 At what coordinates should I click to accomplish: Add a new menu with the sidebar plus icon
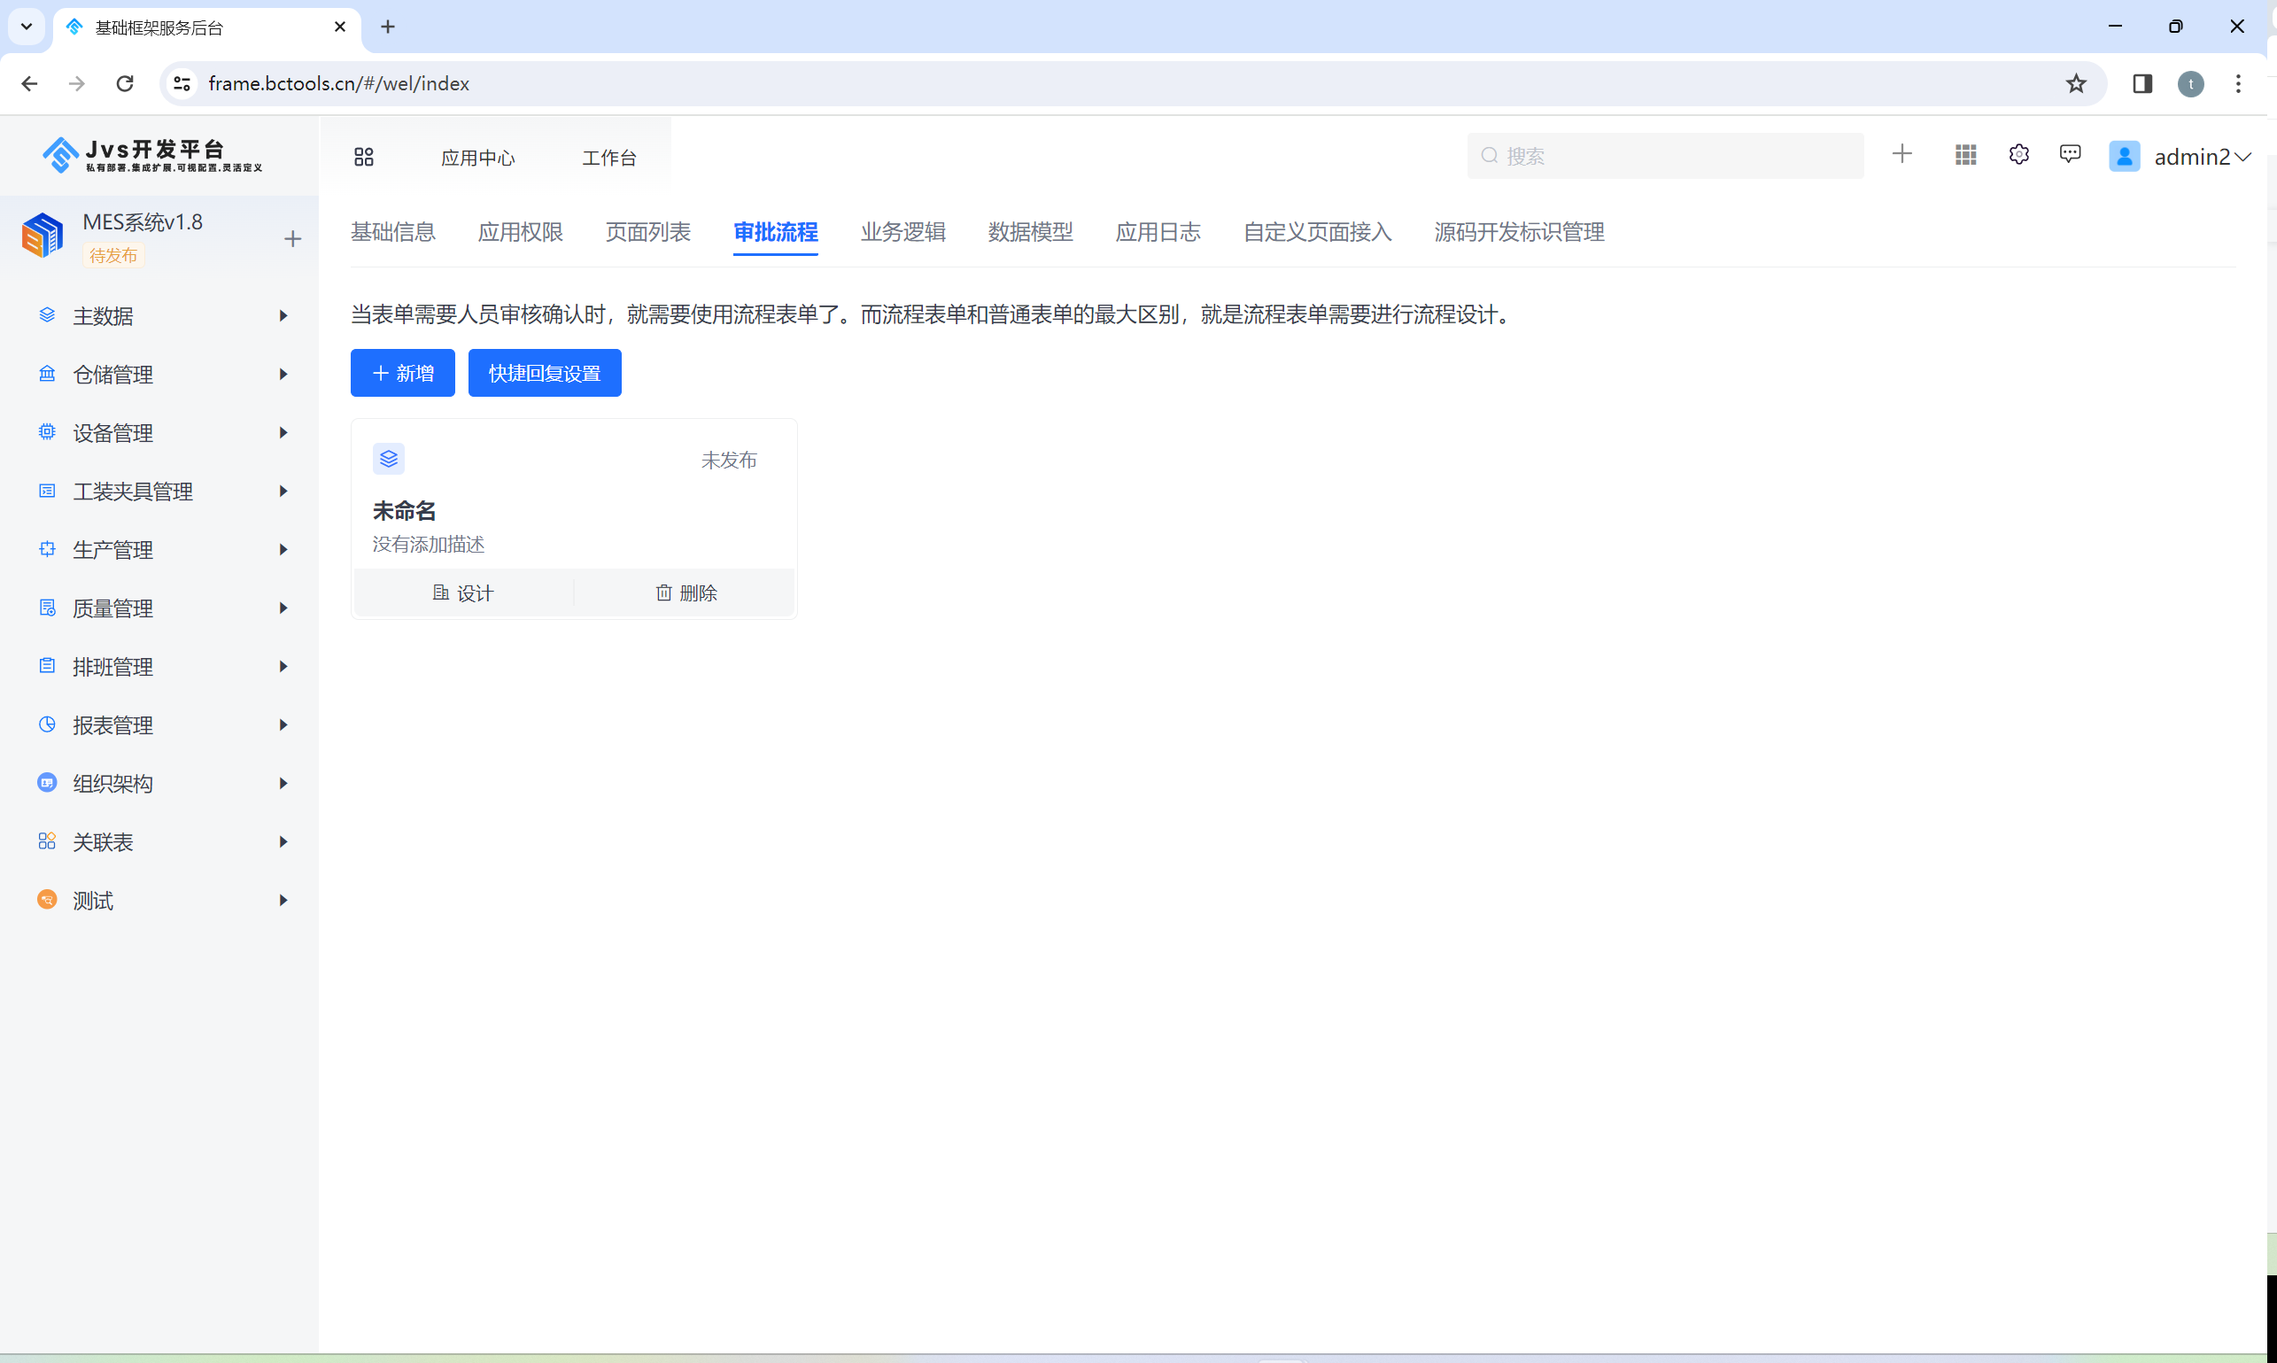(293, 240)
